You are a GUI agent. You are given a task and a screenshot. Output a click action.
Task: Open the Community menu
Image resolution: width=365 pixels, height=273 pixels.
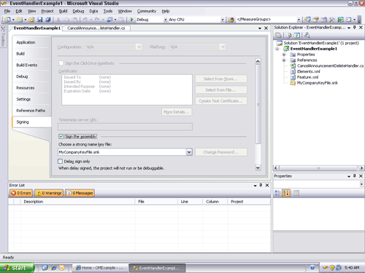[147, 11]
